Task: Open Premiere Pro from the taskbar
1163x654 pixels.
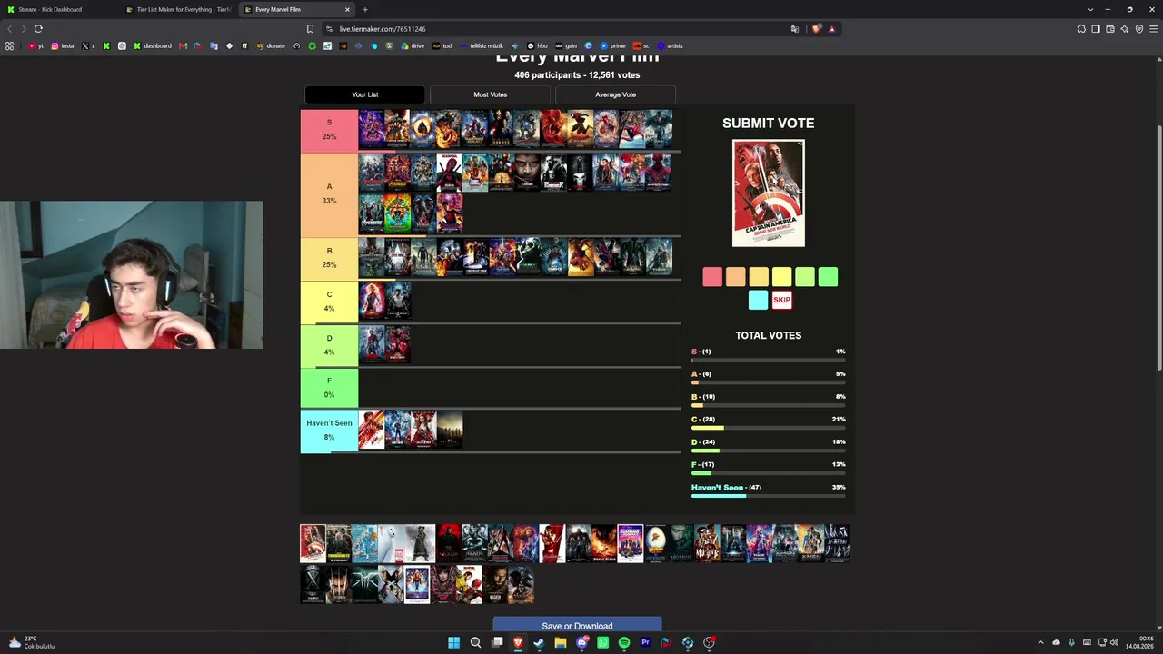Action: [645, 643]
